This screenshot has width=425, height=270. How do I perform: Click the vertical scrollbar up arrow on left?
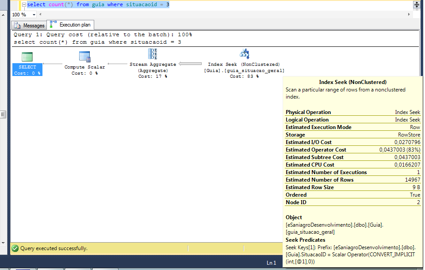coord(3,15)
